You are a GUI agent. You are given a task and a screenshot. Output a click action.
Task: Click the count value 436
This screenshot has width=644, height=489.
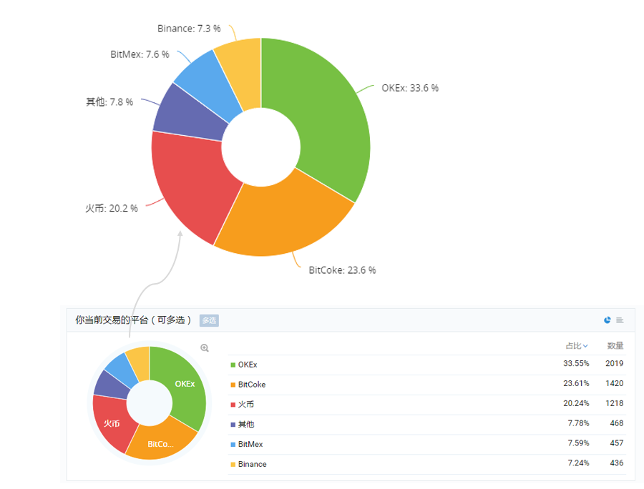(x=617, y=463)
